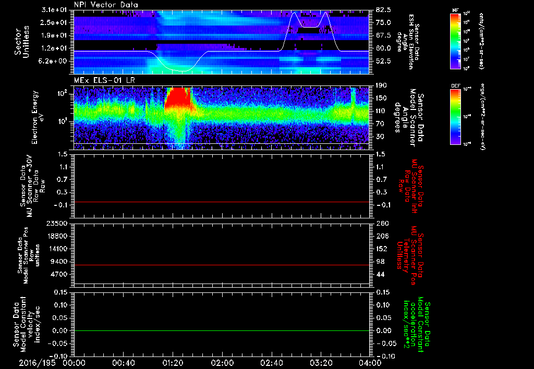Click the '52.5' Sun elevation tick value

(x=383, y=61)
